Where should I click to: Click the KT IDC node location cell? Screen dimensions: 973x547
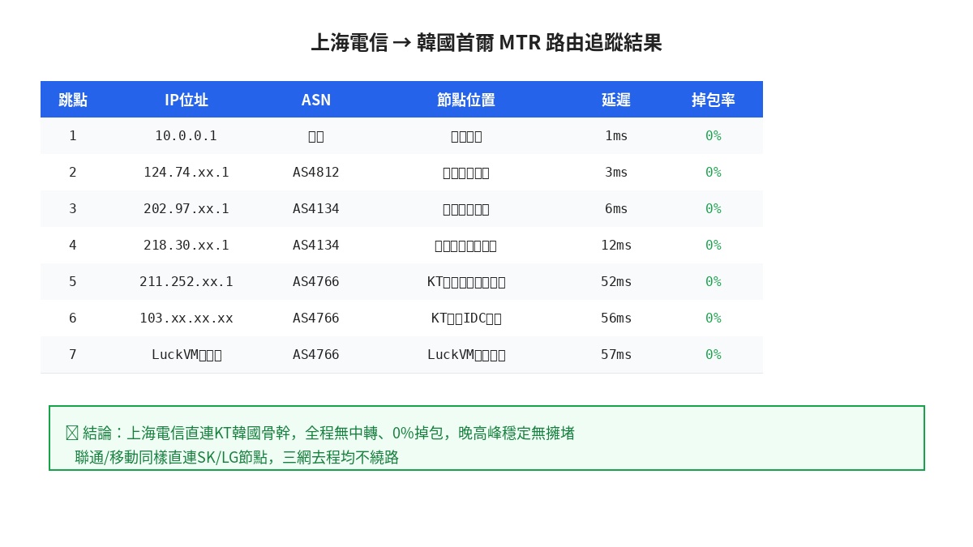466,318
